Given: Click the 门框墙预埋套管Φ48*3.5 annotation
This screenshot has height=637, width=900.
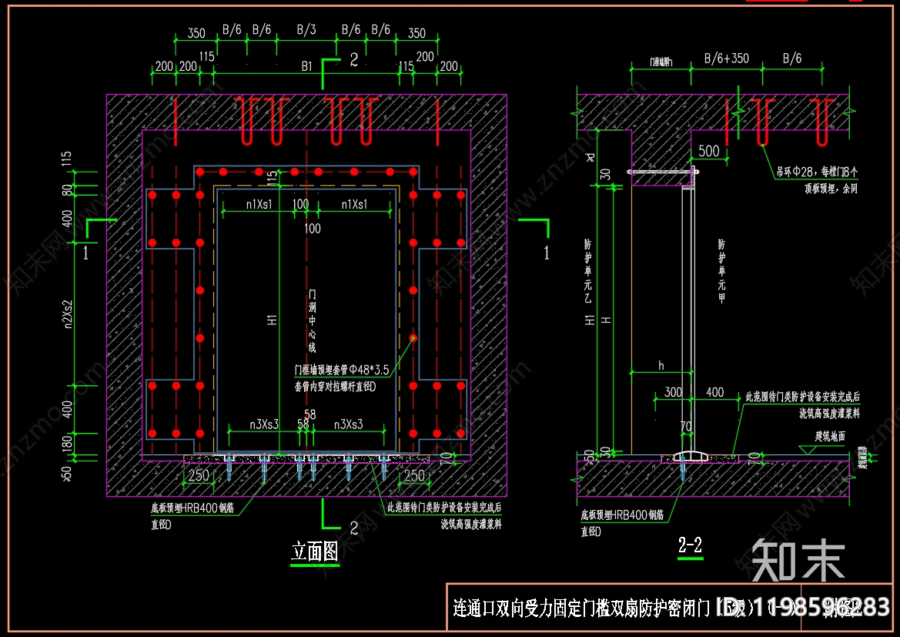Looking at the screenshot, I should (x=342, y=370).
